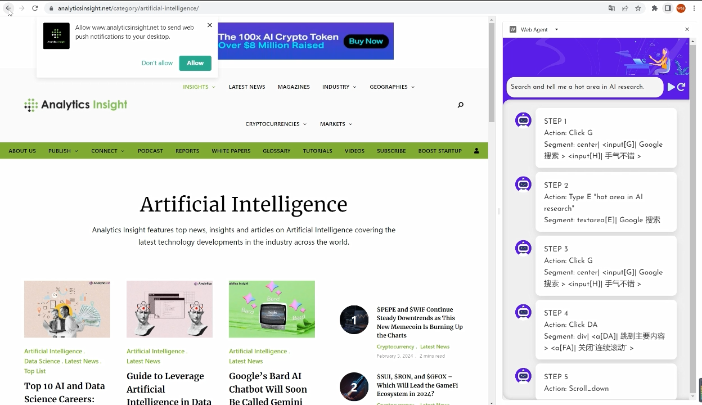702x405 pixels.
Task: Select the STEP 2 'Action: Type E' text
Action: click(593, 202)
